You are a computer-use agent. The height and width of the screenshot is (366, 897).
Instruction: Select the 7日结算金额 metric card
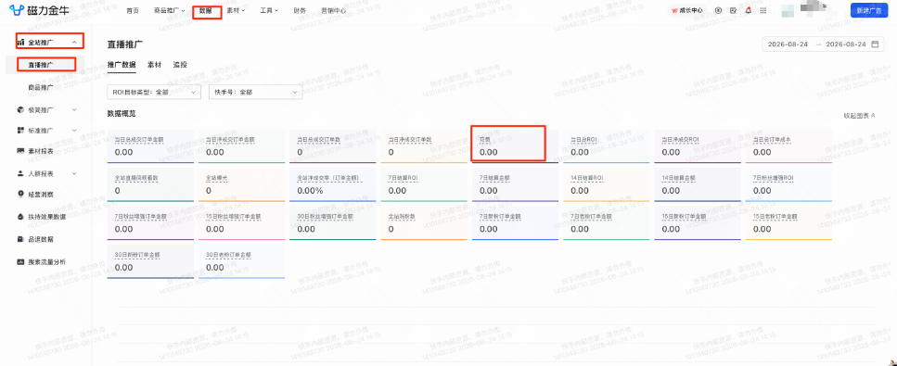(516, 184)
